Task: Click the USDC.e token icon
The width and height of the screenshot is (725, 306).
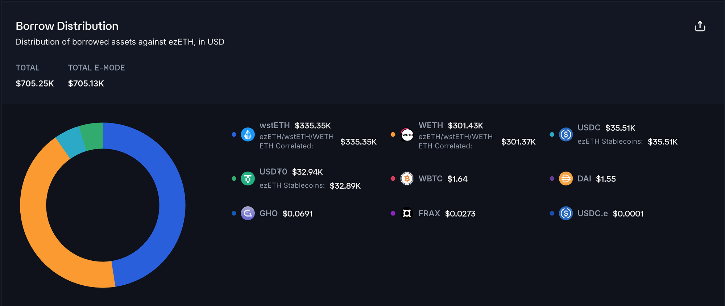Action: pos(566,213)
